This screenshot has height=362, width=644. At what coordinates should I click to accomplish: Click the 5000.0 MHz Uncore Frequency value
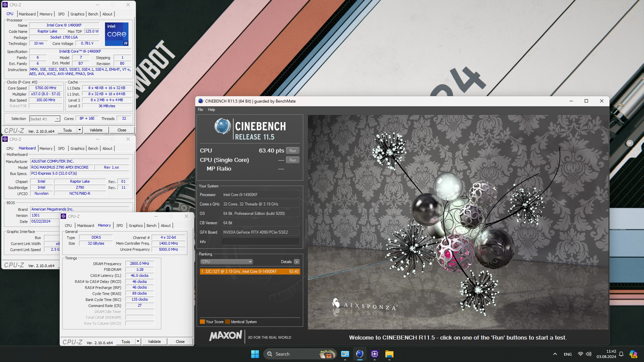click(x=168, y=249)
